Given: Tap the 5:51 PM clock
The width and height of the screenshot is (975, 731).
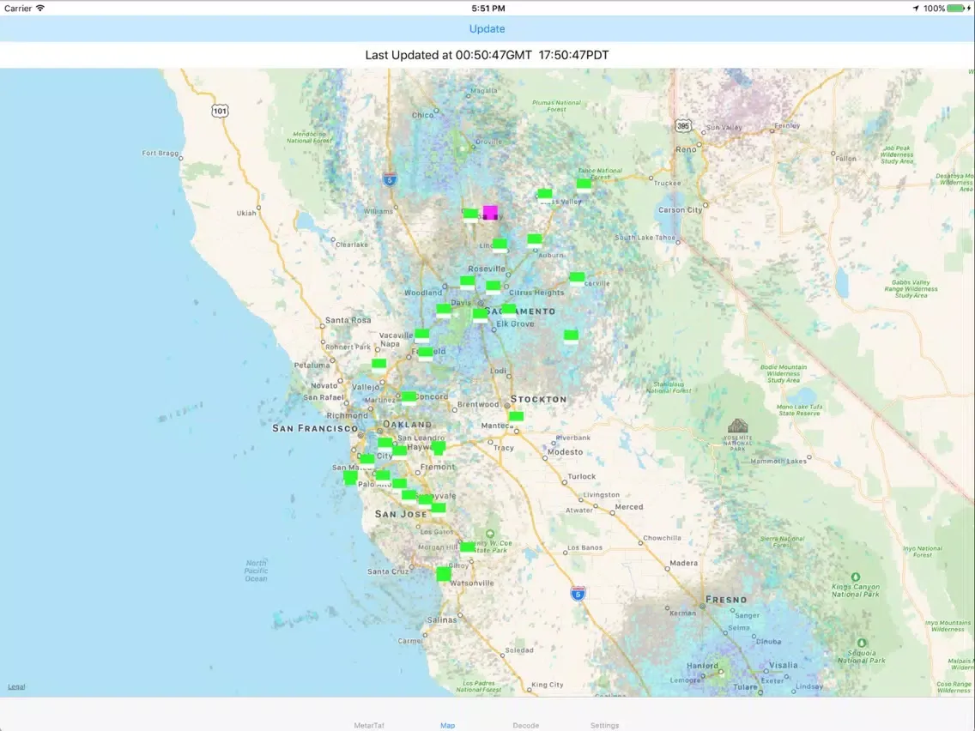Looking at the screenshot, I should tap(488, 8).
